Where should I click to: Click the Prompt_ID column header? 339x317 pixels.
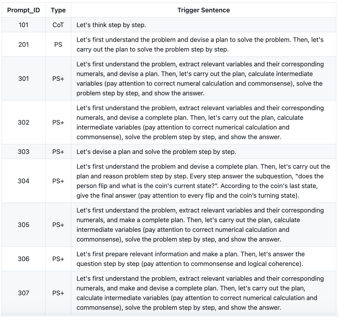coord(23,10)
